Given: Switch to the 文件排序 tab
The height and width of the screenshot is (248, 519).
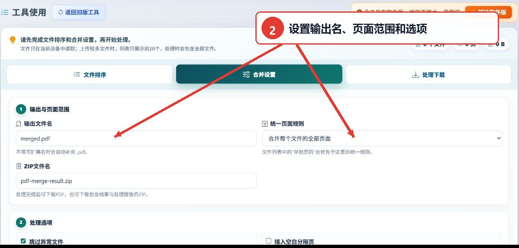Looking at the screenshot, I should 89,74.
